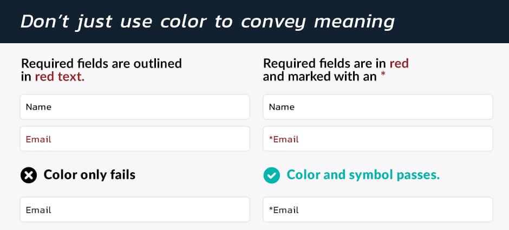This screenshot has width=509, height=230.
Task: Select the bottom-left black Email field
Action: pos(135,209)
